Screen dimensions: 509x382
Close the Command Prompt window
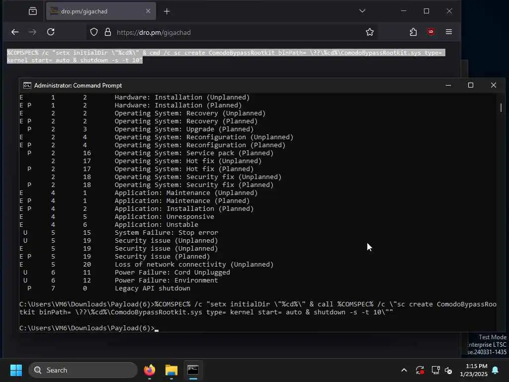(x=494, y=85)
